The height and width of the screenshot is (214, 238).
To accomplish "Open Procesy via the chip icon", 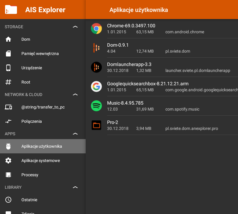I will pos(8,175).
